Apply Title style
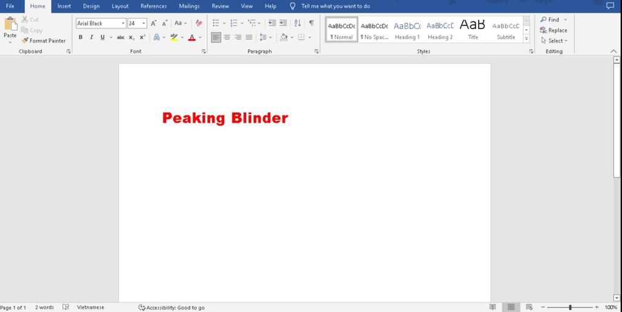The height and width of the screenshot is (312, 622). point(473,30)
